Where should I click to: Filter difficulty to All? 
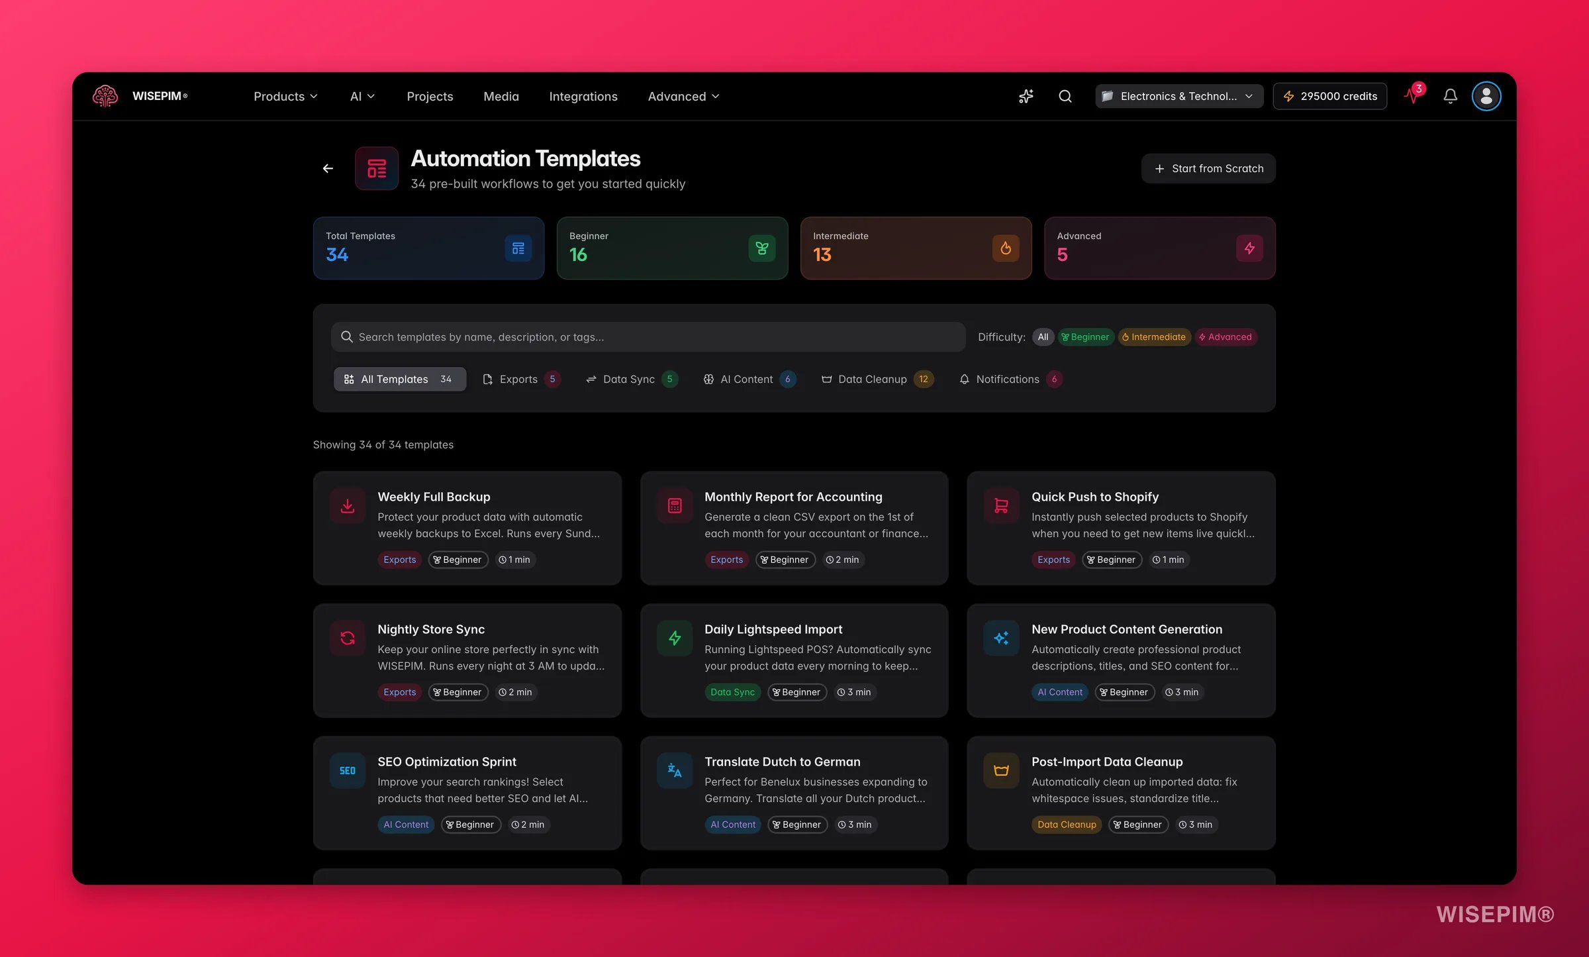pos(1043,337)
